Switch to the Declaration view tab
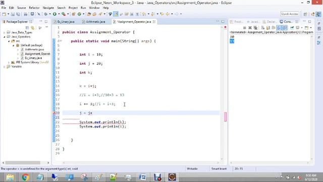 tap(270, 22)
